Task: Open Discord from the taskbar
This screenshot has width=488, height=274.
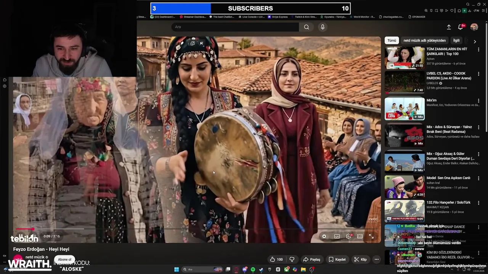Action: (x=245, y=269)
